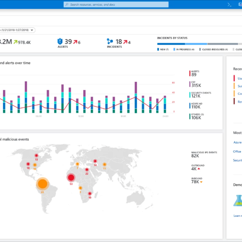The height and width of the screenshot is (242, 242).
Task: Select the IN PROGRESS (4) legend entry
Action: [184, 49]
